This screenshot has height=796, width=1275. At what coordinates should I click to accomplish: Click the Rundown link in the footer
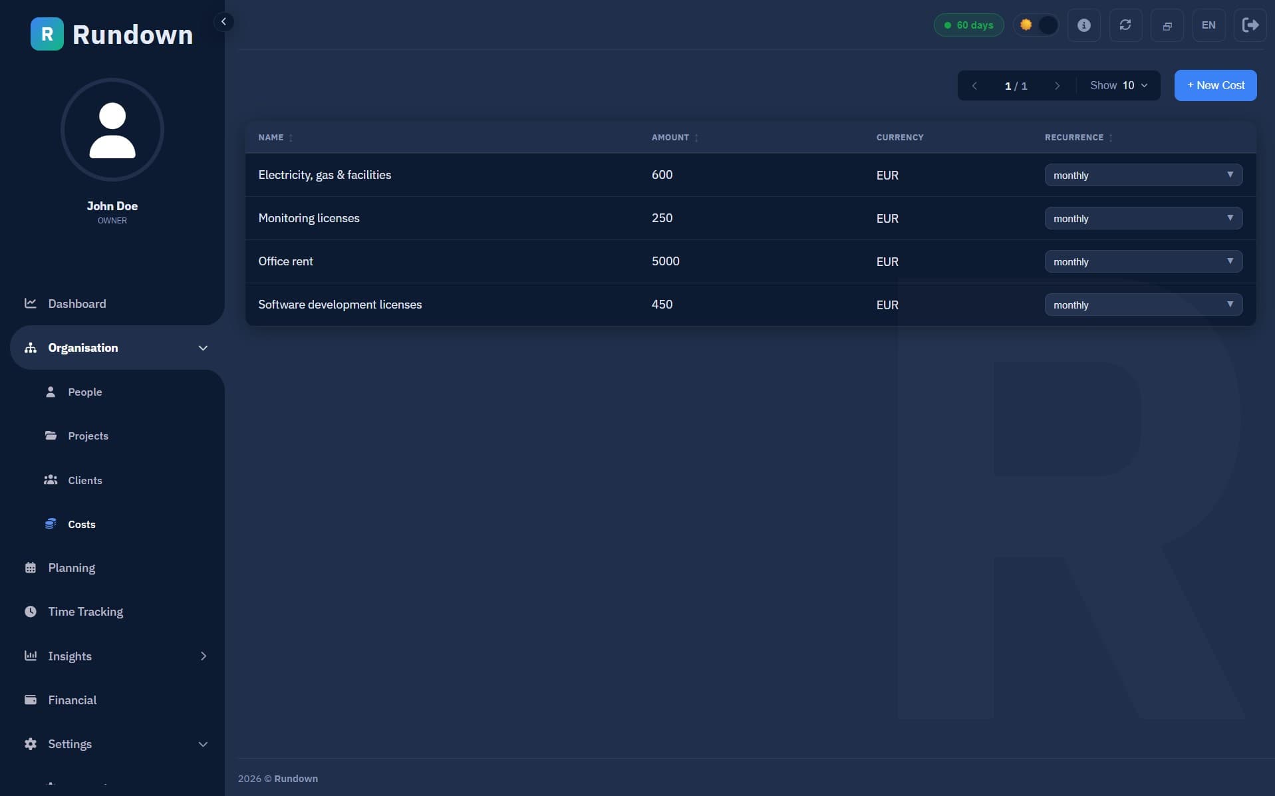click(x=296, y=779)
